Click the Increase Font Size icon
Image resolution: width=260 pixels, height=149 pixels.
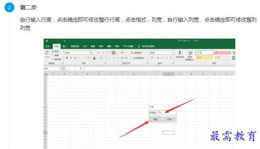tap(99, 53)
